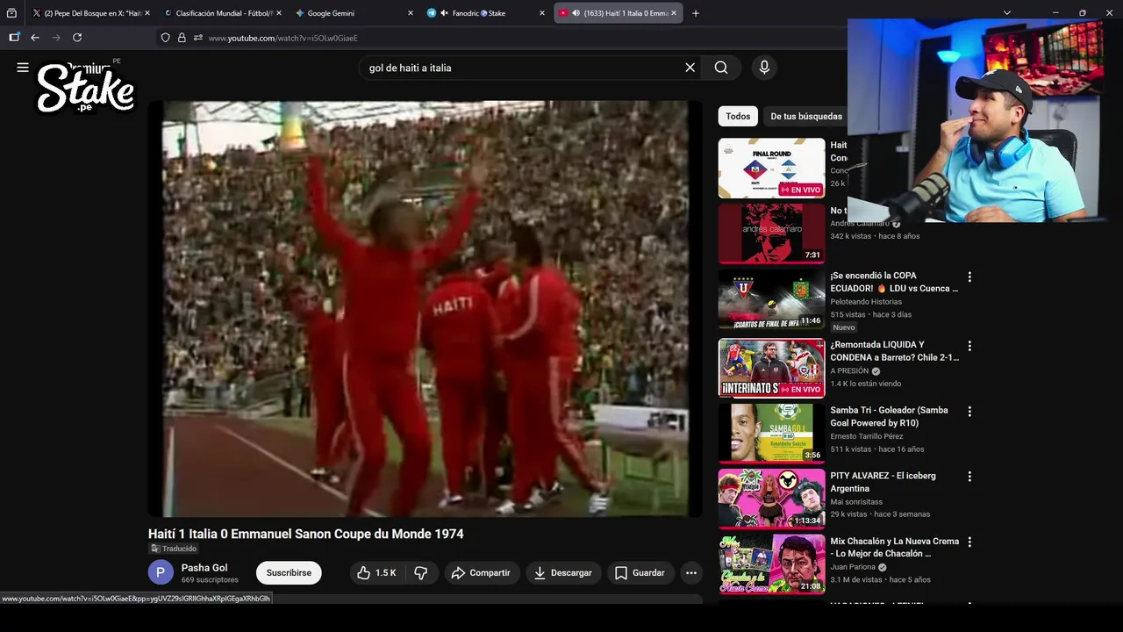Screen dimensions: 1123x632
Task: Open COPA ECUADOR 11:46 thumbnail
Action: [x=772, y=299]
